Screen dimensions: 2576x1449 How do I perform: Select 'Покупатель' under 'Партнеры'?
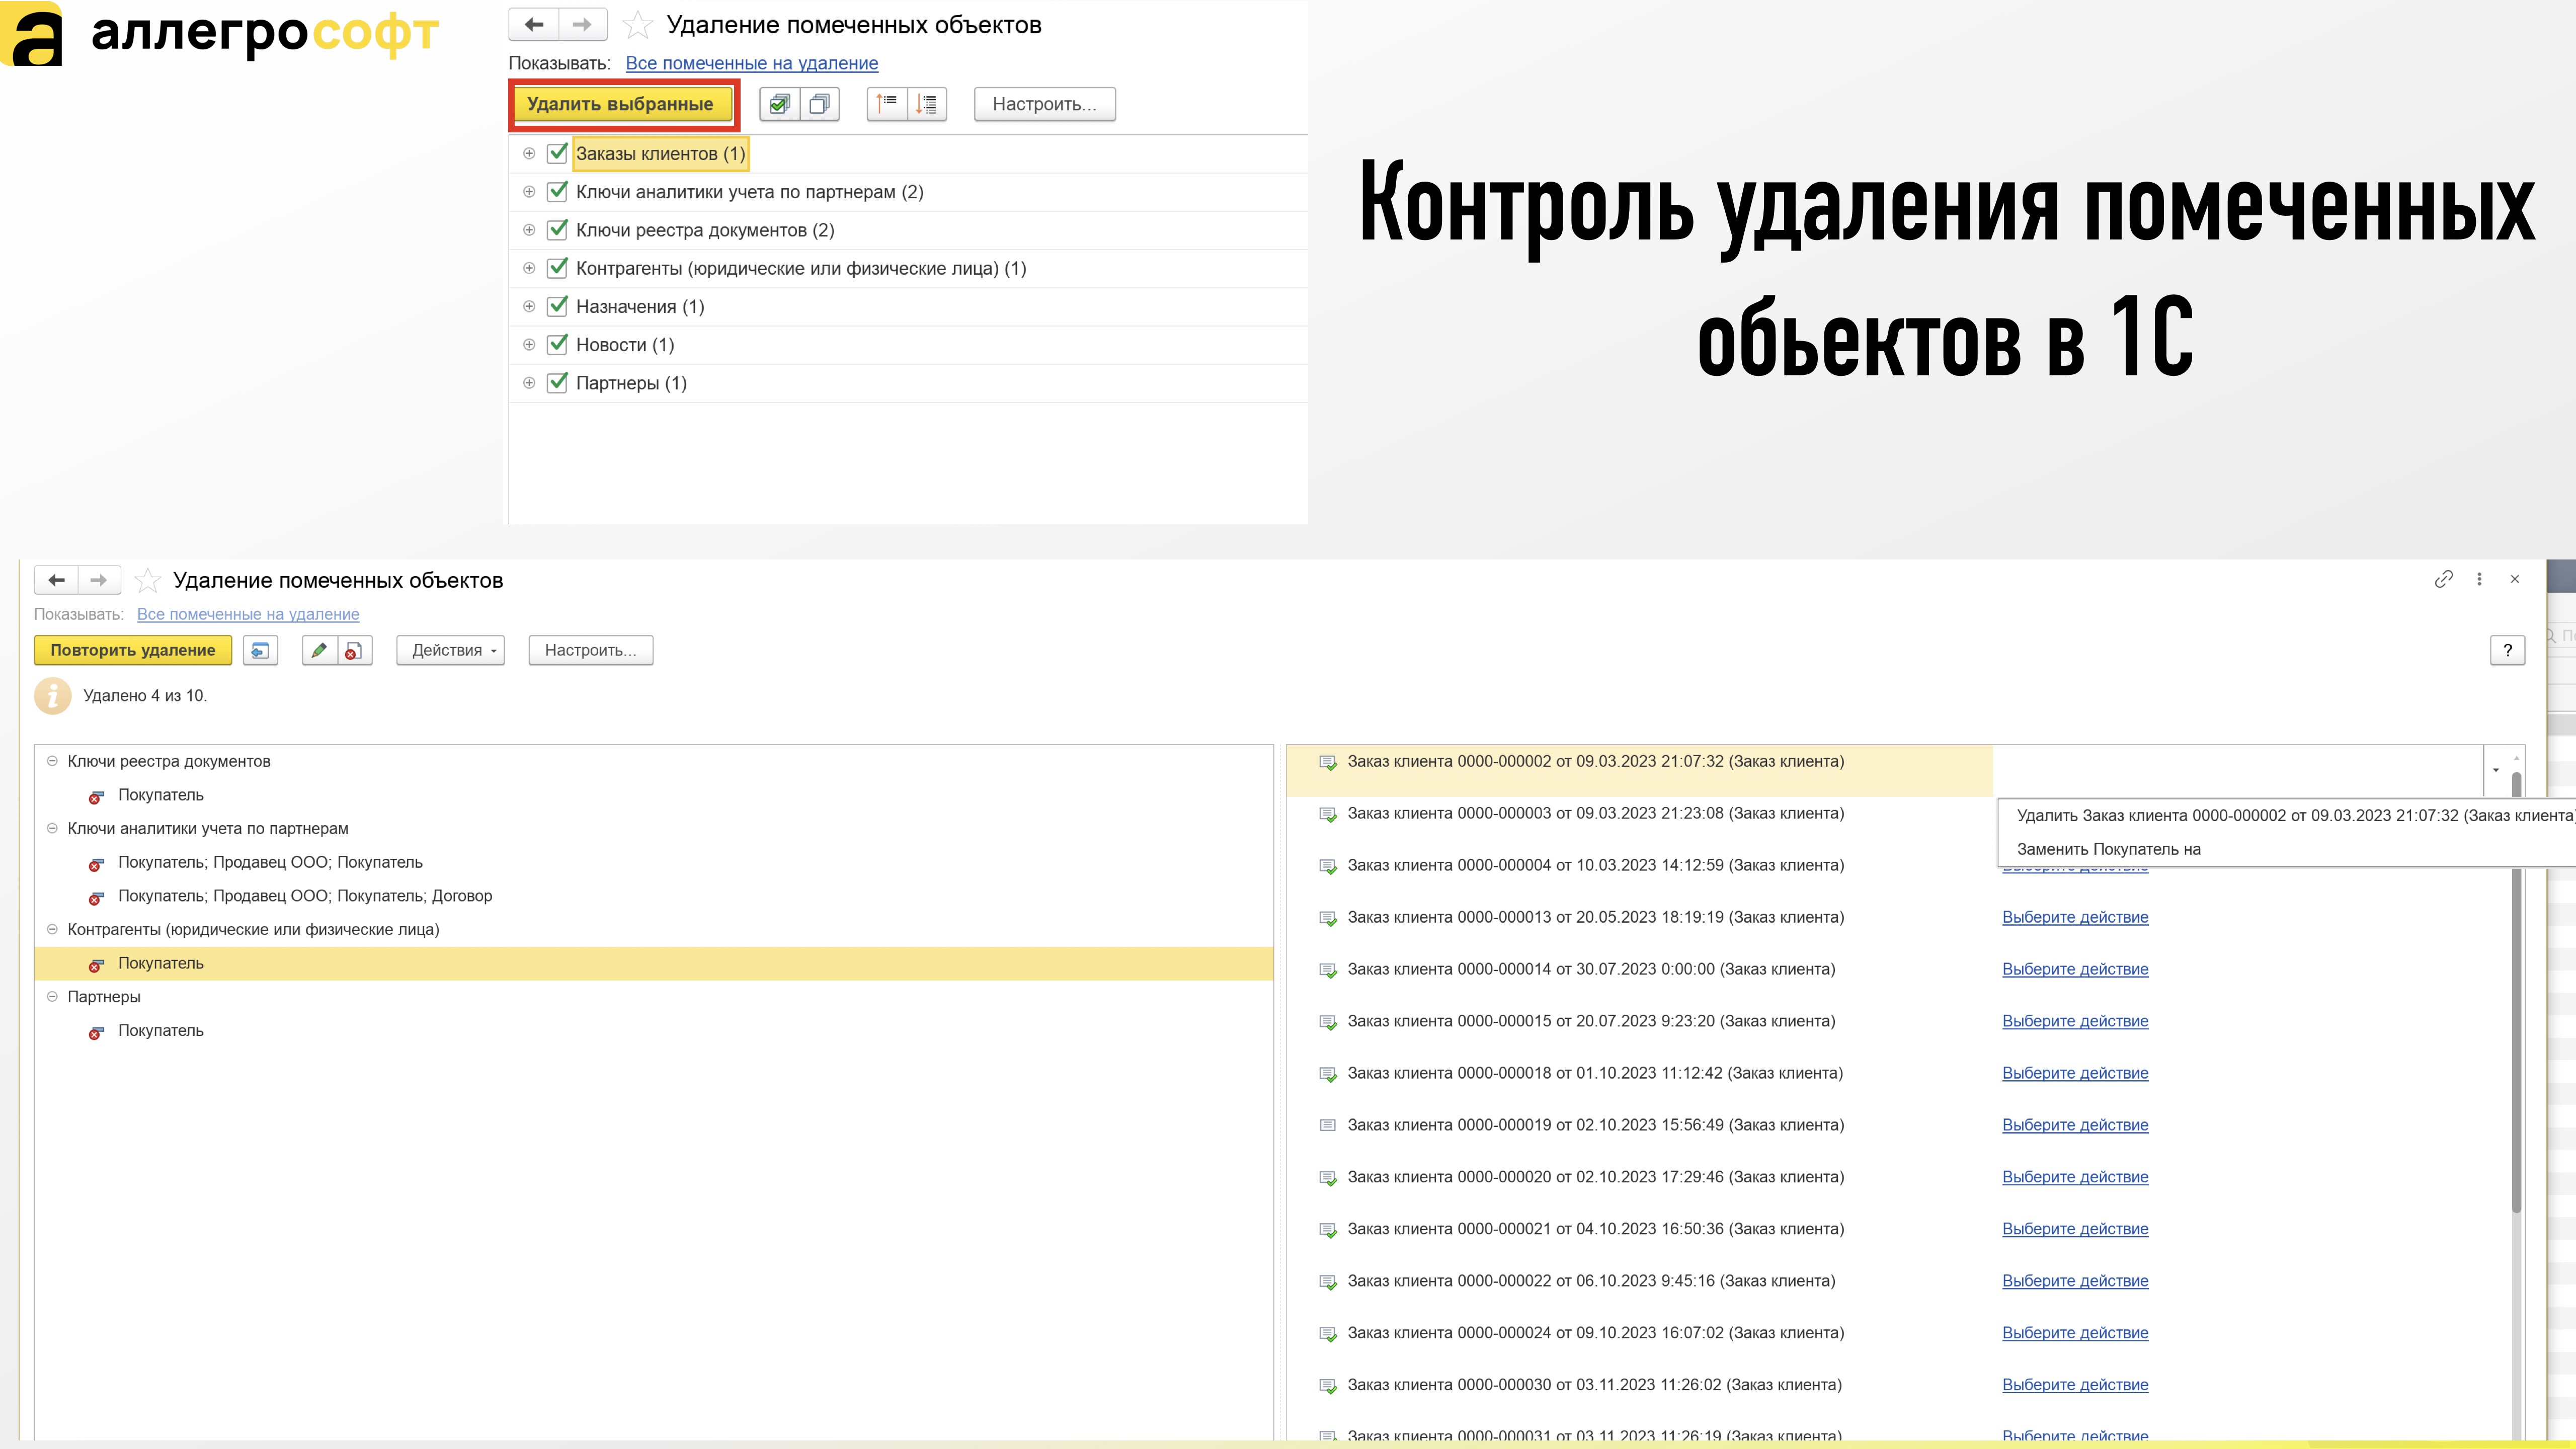(160, 1030)
